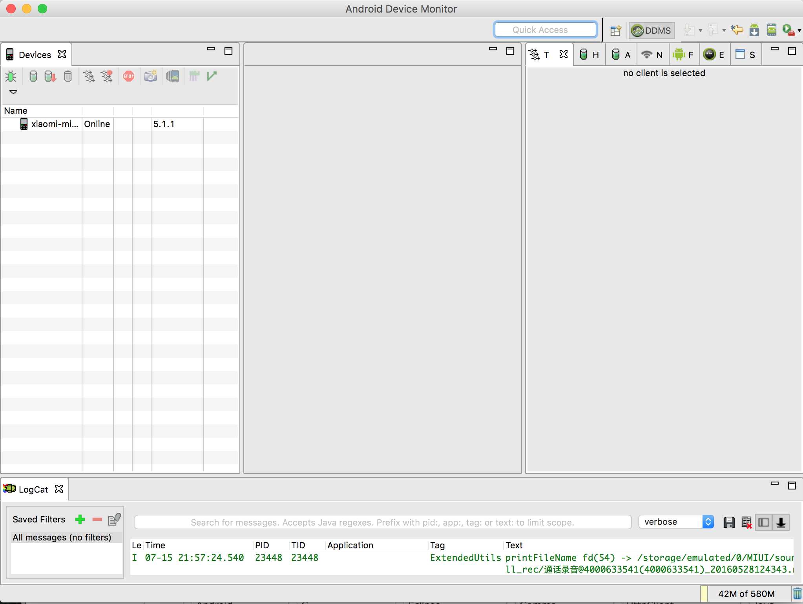Click the Debug selected process bug icon
This screenshot has width=803, height=604.
pyautogui.click(x=11, y=76)
